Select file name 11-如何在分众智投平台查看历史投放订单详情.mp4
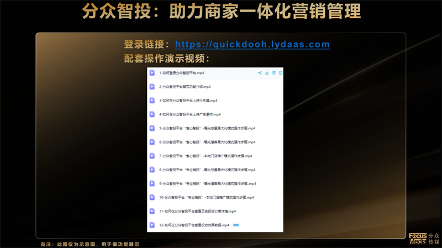The image size is (442, 248). tap(198, 211)
